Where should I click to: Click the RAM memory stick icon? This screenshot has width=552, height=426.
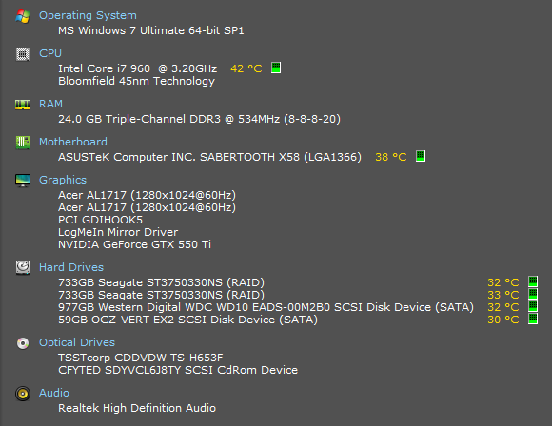click(23, 105)
